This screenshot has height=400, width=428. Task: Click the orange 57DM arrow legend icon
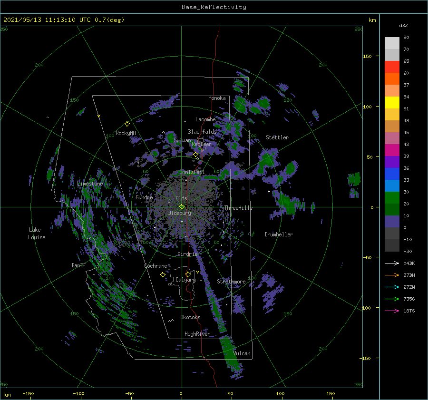coord(392,275)
